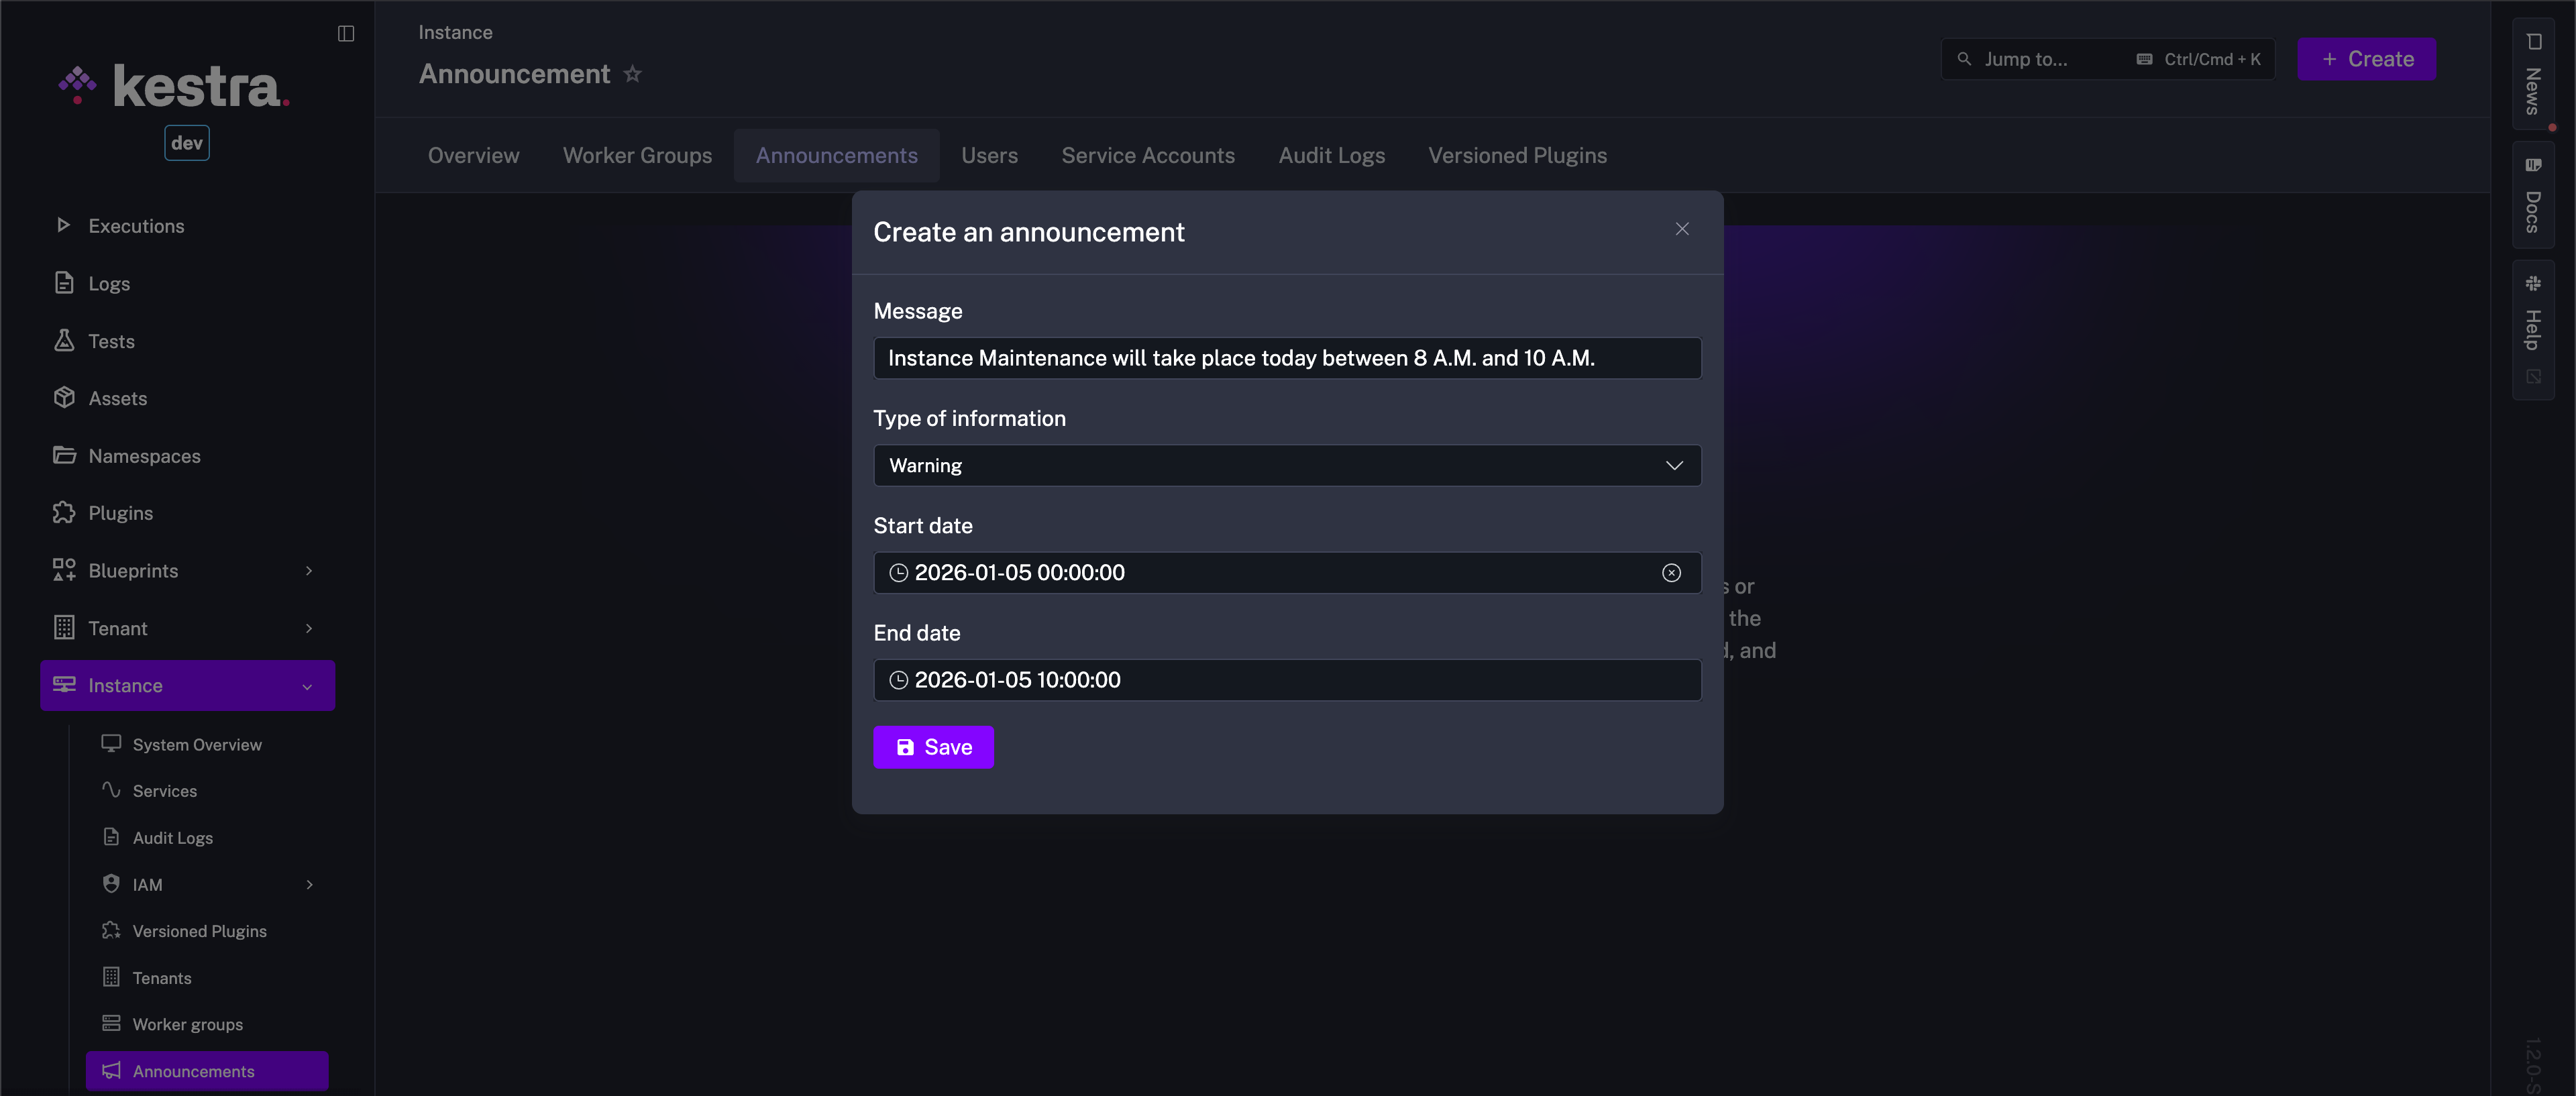Star the Announcement page as favorite

(633, 73)
